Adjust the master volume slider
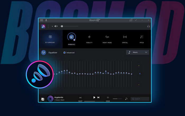The width and height of the screenshot is (185, 116). pos(69,26)
